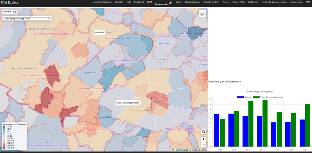Screen dimensions: 312x153
Task: Click the 15.1–18.8 legend color swatch
Action: pos(4,146)
